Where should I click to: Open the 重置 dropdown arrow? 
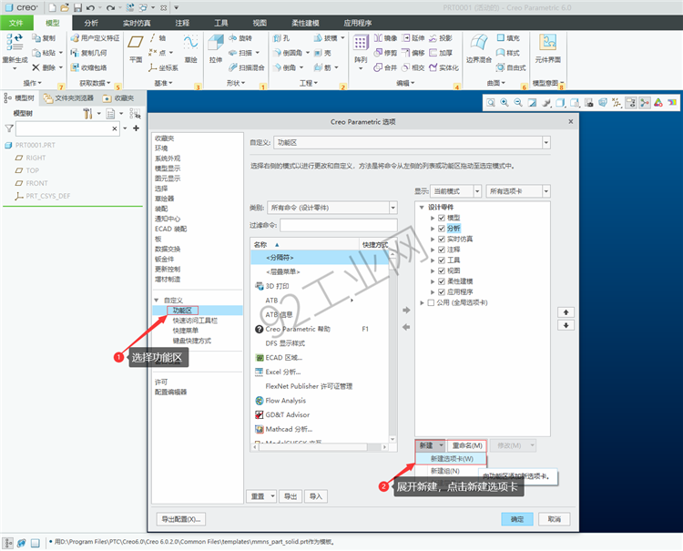(272, 496)
